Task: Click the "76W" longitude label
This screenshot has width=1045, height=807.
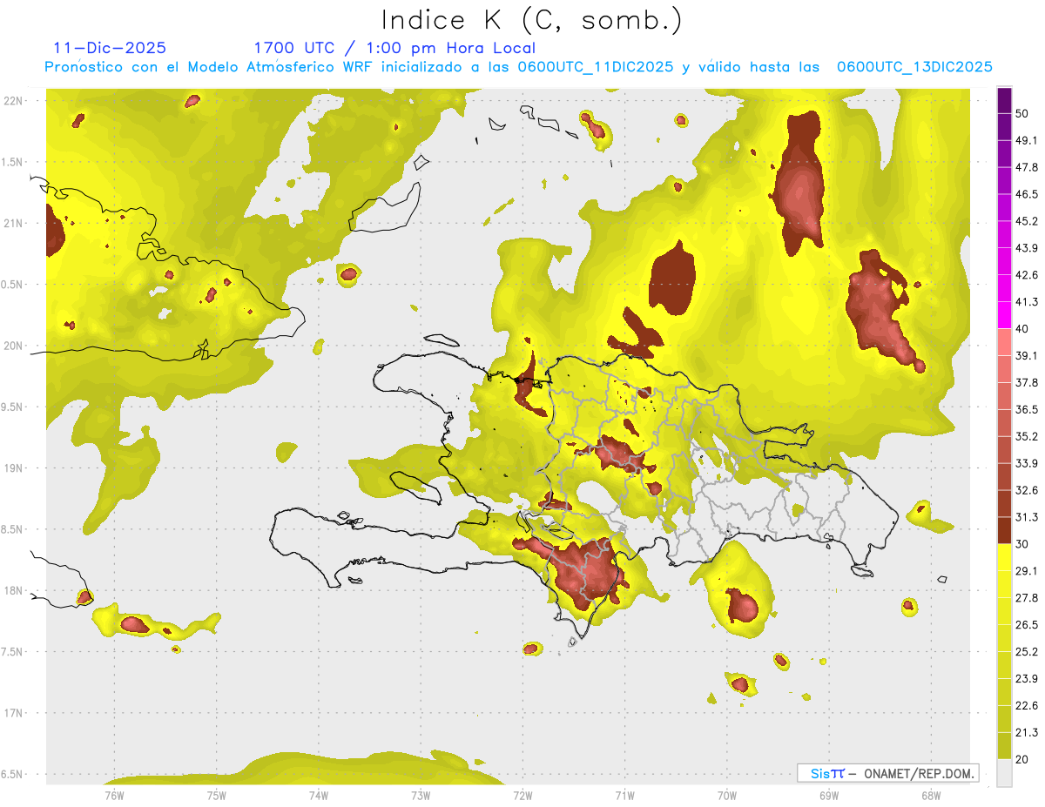Action: point(114,795)
